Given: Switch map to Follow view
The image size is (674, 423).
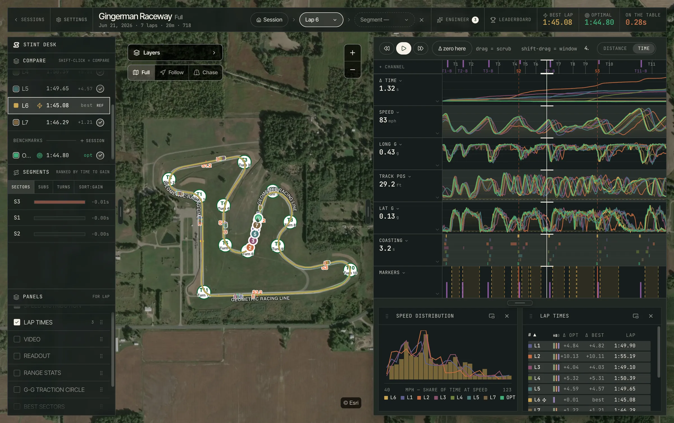Looking at the screenshot, I should click(172, 72).
